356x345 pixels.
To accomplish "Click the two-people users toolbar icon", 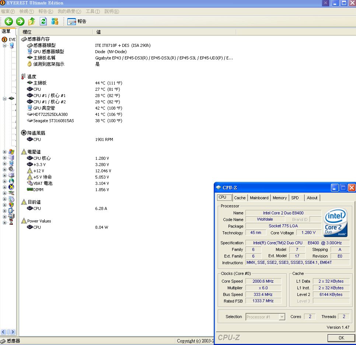I will pos(55,21).
